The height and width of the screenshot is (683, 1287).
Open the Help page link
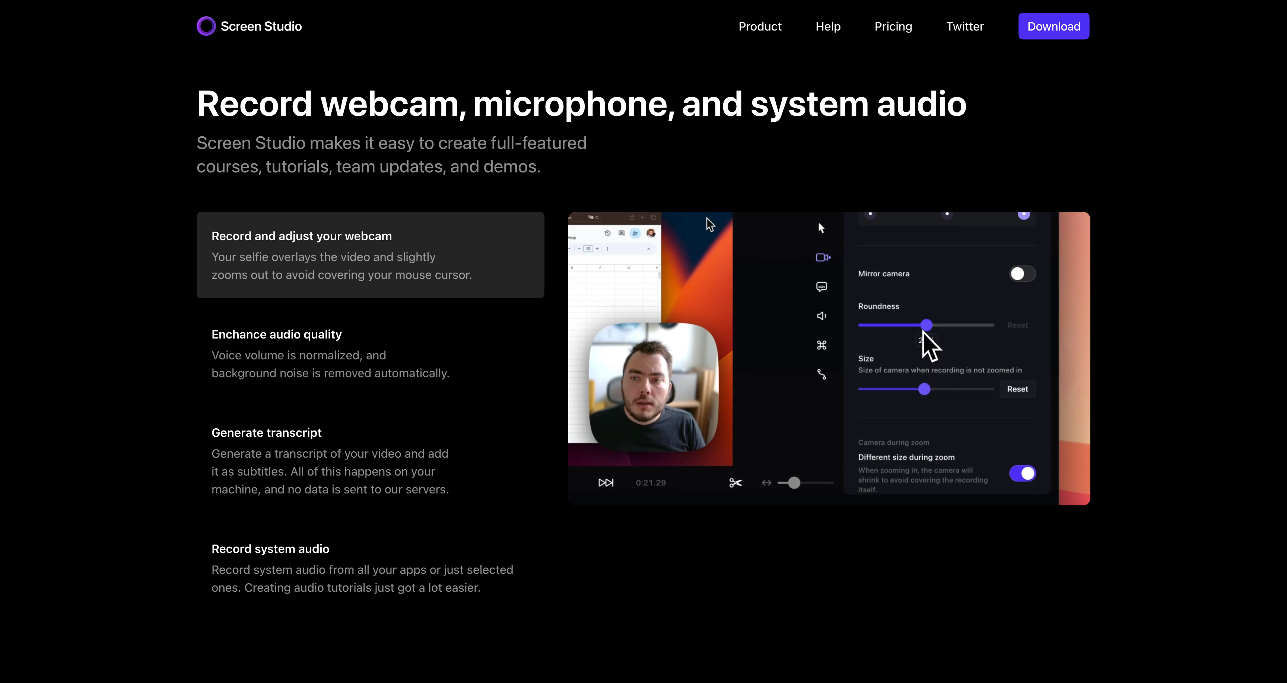828,26
